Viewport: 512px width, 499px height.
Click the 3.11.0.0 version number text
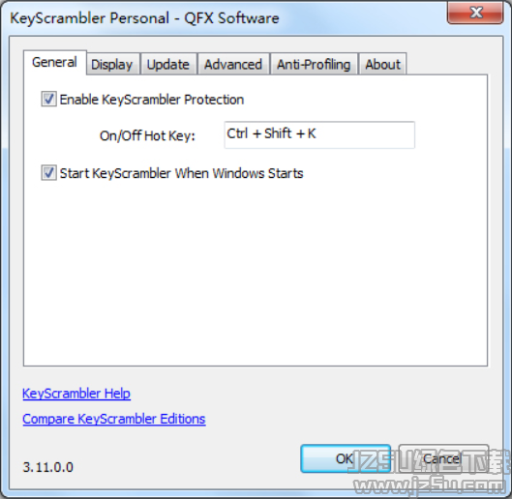tap(48, 467)
